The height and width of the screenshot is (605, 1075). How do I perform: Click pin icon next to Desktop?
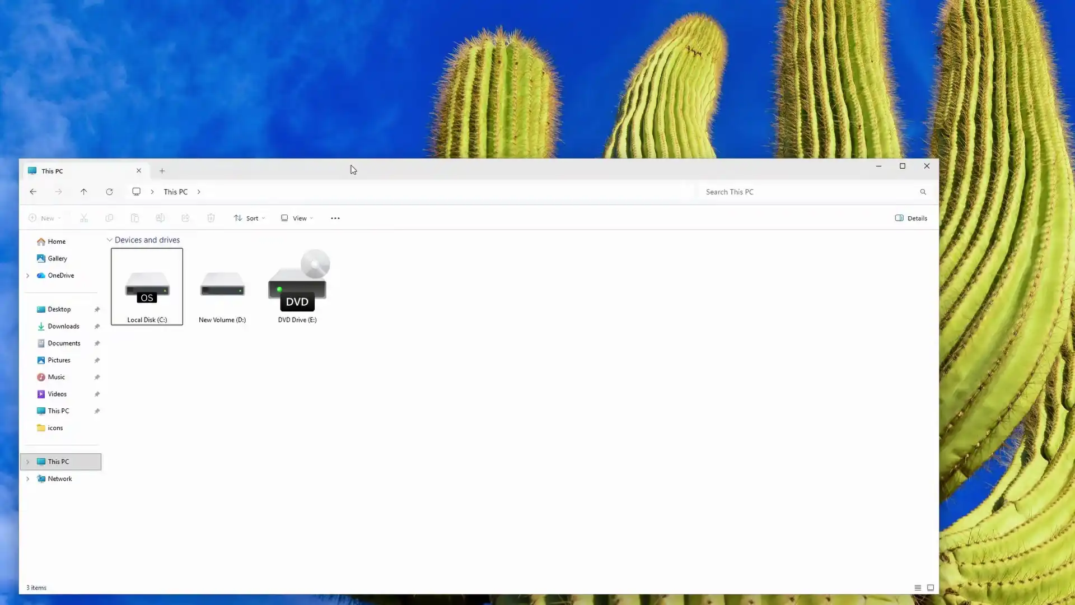(x=97, y=309)
